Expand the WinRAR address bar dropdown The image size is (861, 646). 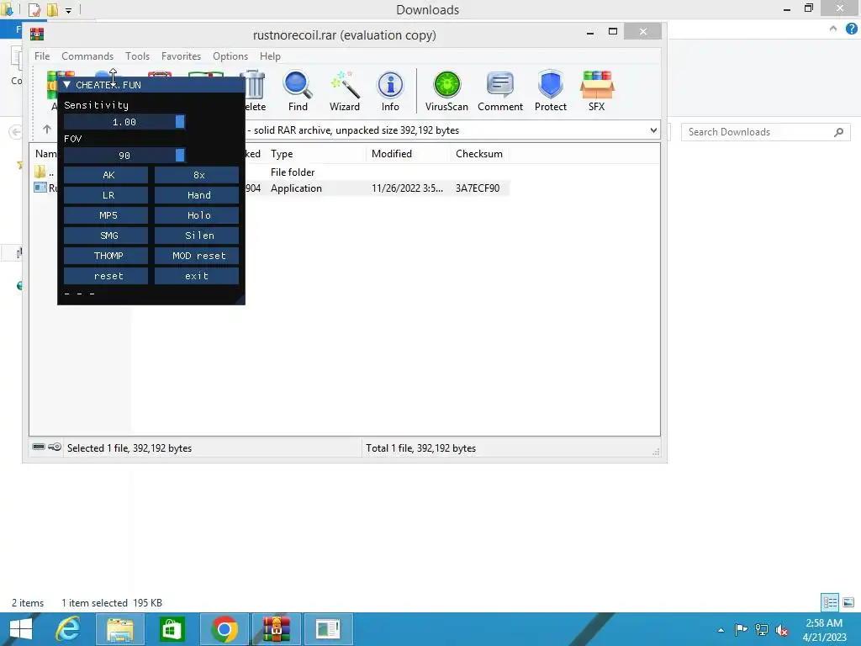click(x=653, y=130)
